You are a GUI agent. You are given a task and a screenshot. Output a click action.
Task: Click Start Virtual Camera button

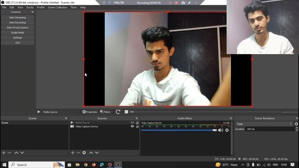[18, 28]
